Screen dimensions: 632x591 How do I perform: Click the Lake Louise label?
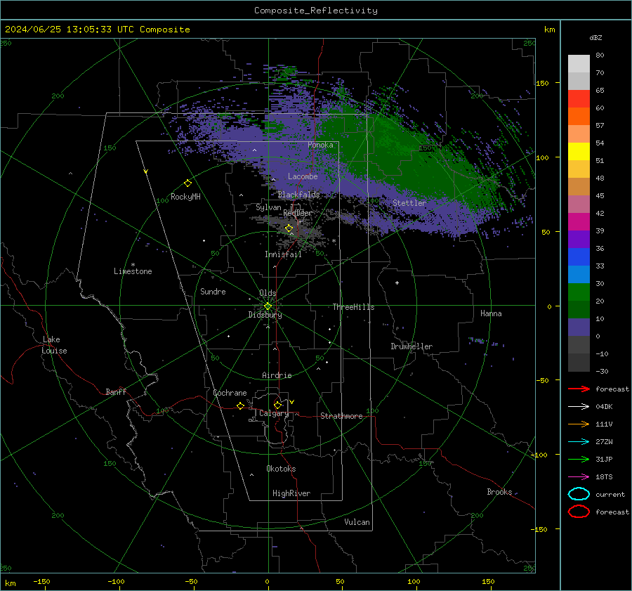click(x=54, y=345)
